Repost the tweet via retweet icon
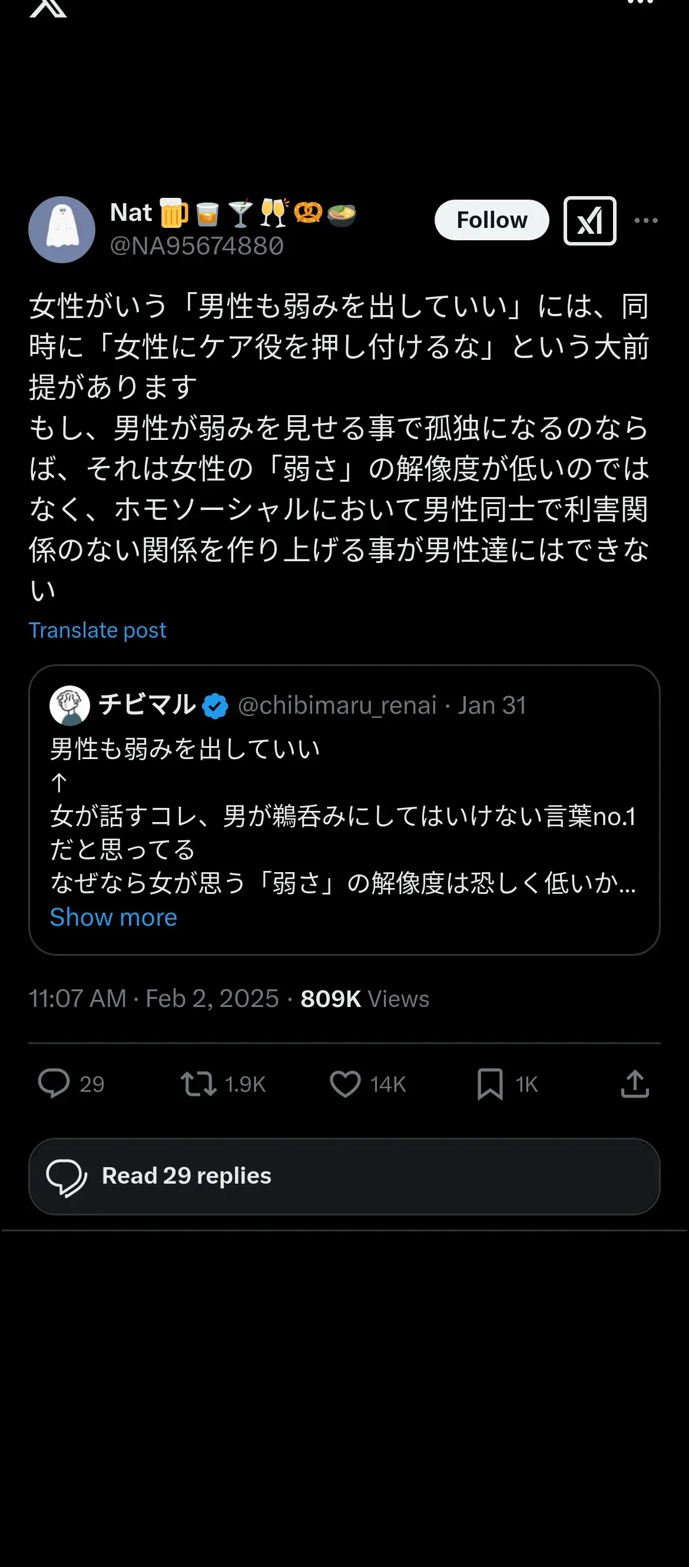 [198, 1084]
